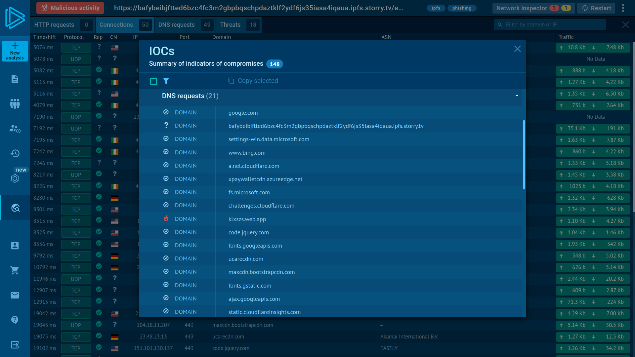Viewport: 635px width, 357px height.
Task: Start a New analysis from the sidebar
Action: pos(15,51)
